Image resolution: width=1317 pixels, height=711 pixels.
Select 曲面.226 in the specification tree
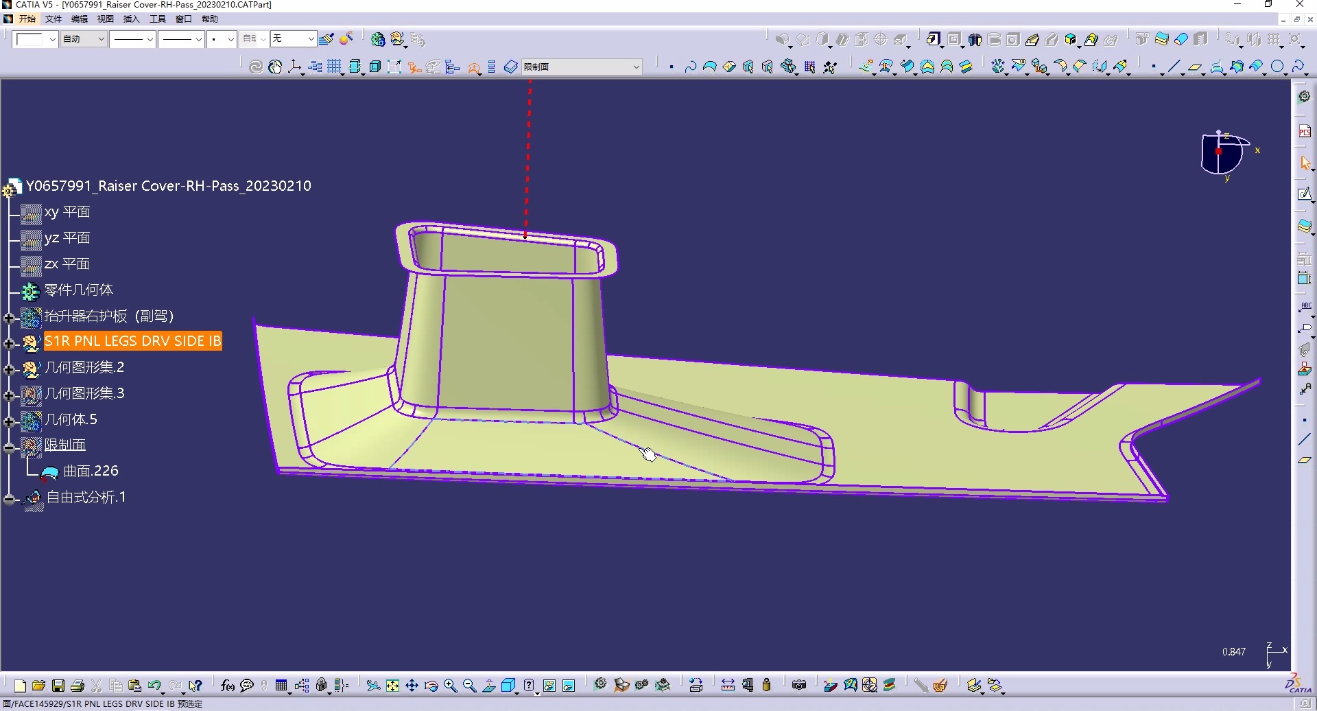(x=91, y=471)
